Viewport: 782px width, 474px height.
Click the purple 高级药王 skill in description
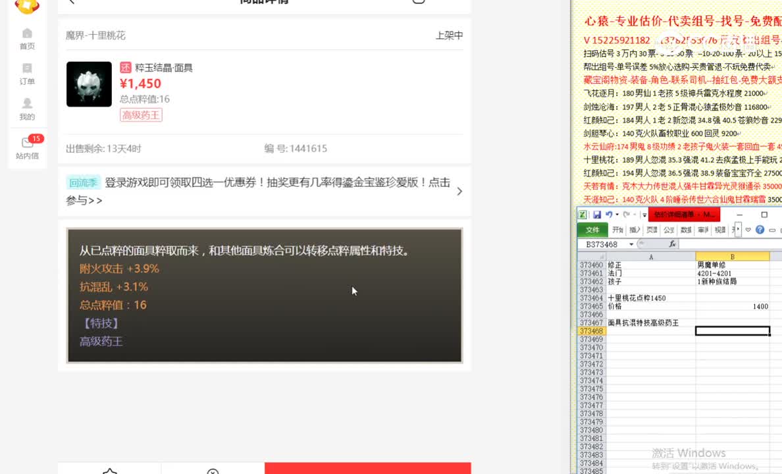(101, 341)
